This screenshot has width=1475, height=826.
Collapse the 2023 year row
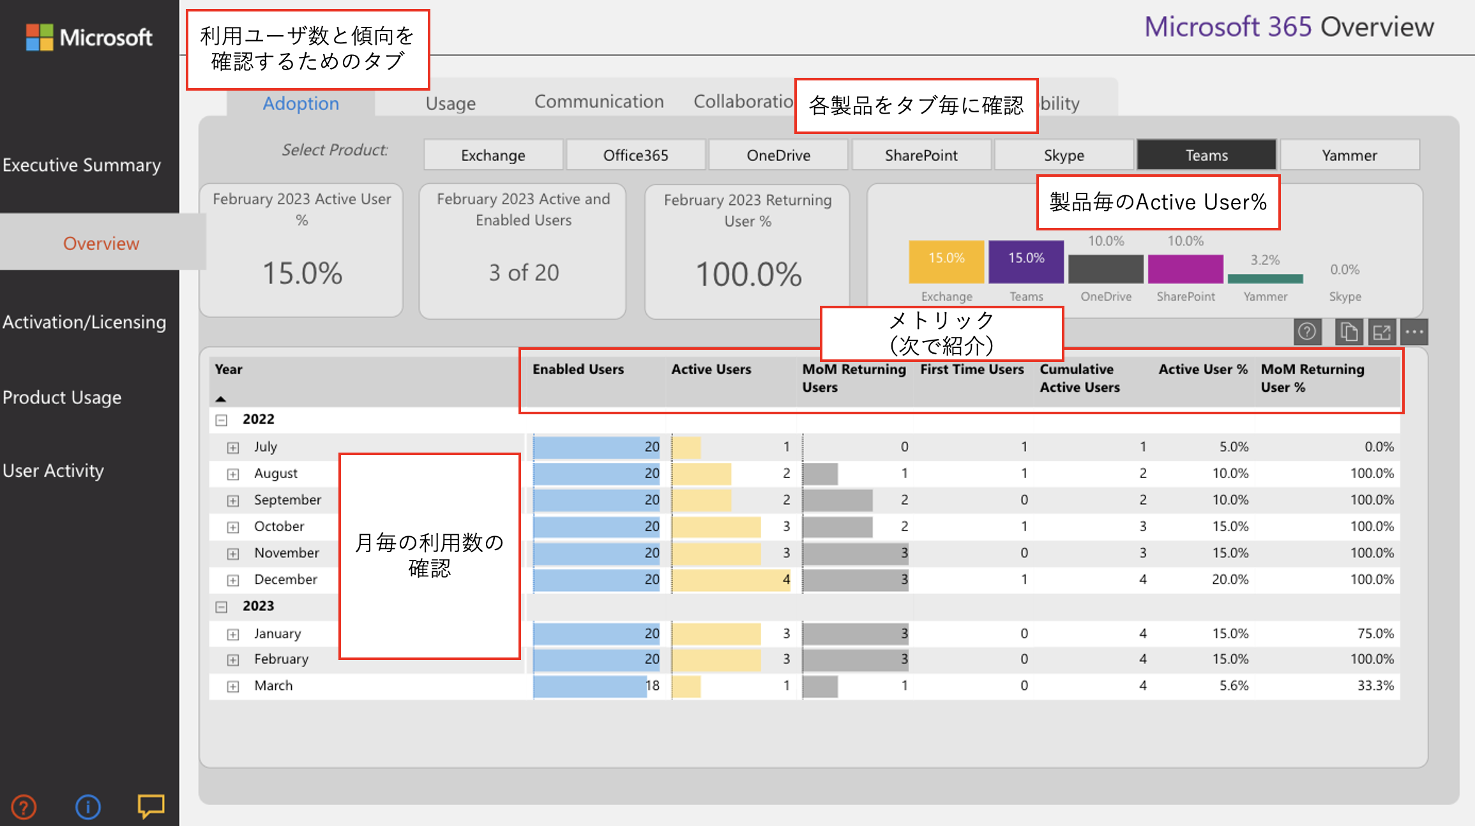(222, 607)
